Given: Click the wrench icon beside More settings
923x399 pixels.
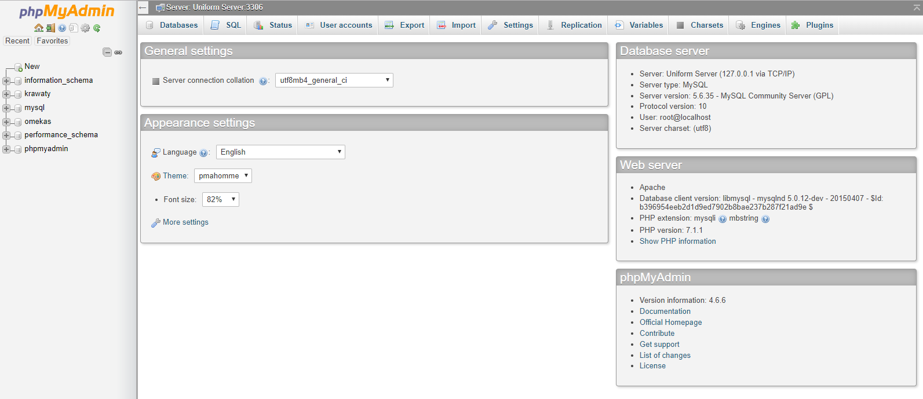Looking at the screenshot, I should [156, 223].
